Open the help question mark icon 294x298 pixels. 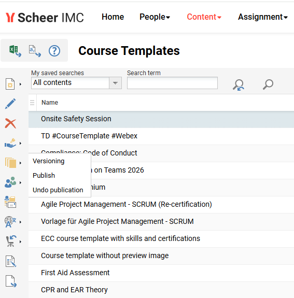pos(54,51)
